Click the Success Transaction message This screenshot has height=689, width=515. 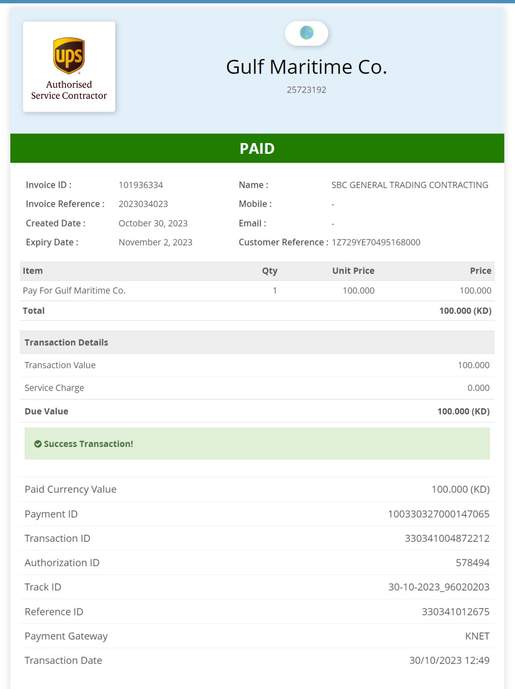click(x=88, y=444)
